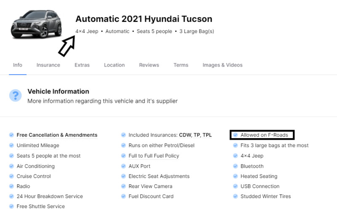Click 'Fits 3 large bags at the most' text
337x216 pixels.
point(275,146)
